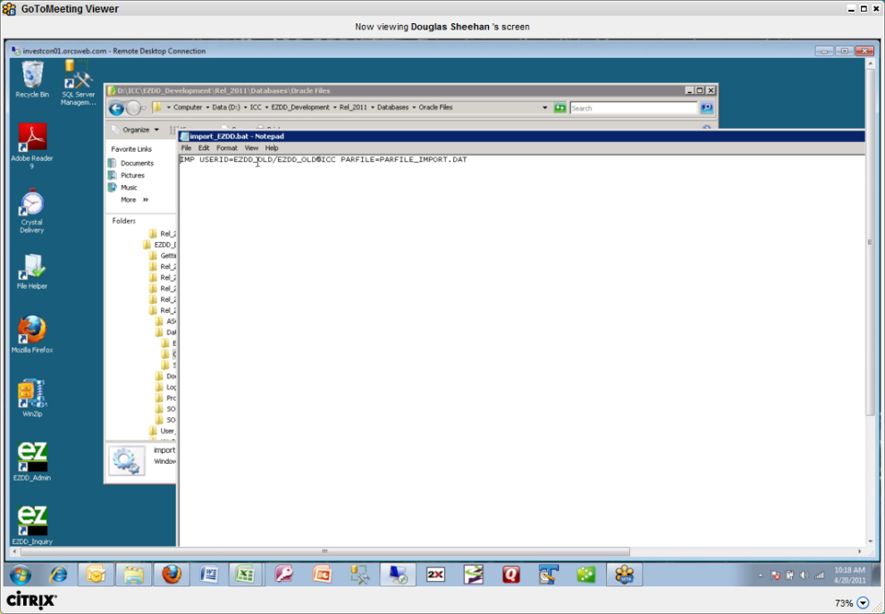Open the Documents favorite link
The height and width of the screenshot is (614, 885).
tap(136, 164)
